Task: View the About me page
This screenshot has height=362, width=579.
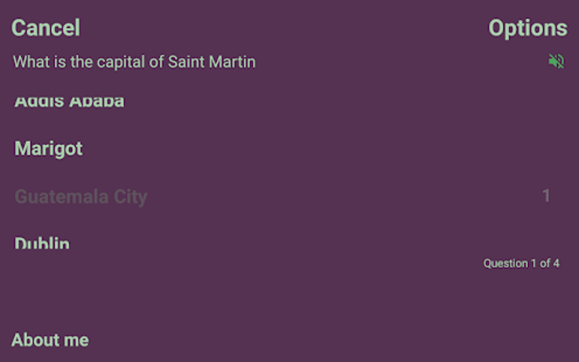Action: pos(50,340)
